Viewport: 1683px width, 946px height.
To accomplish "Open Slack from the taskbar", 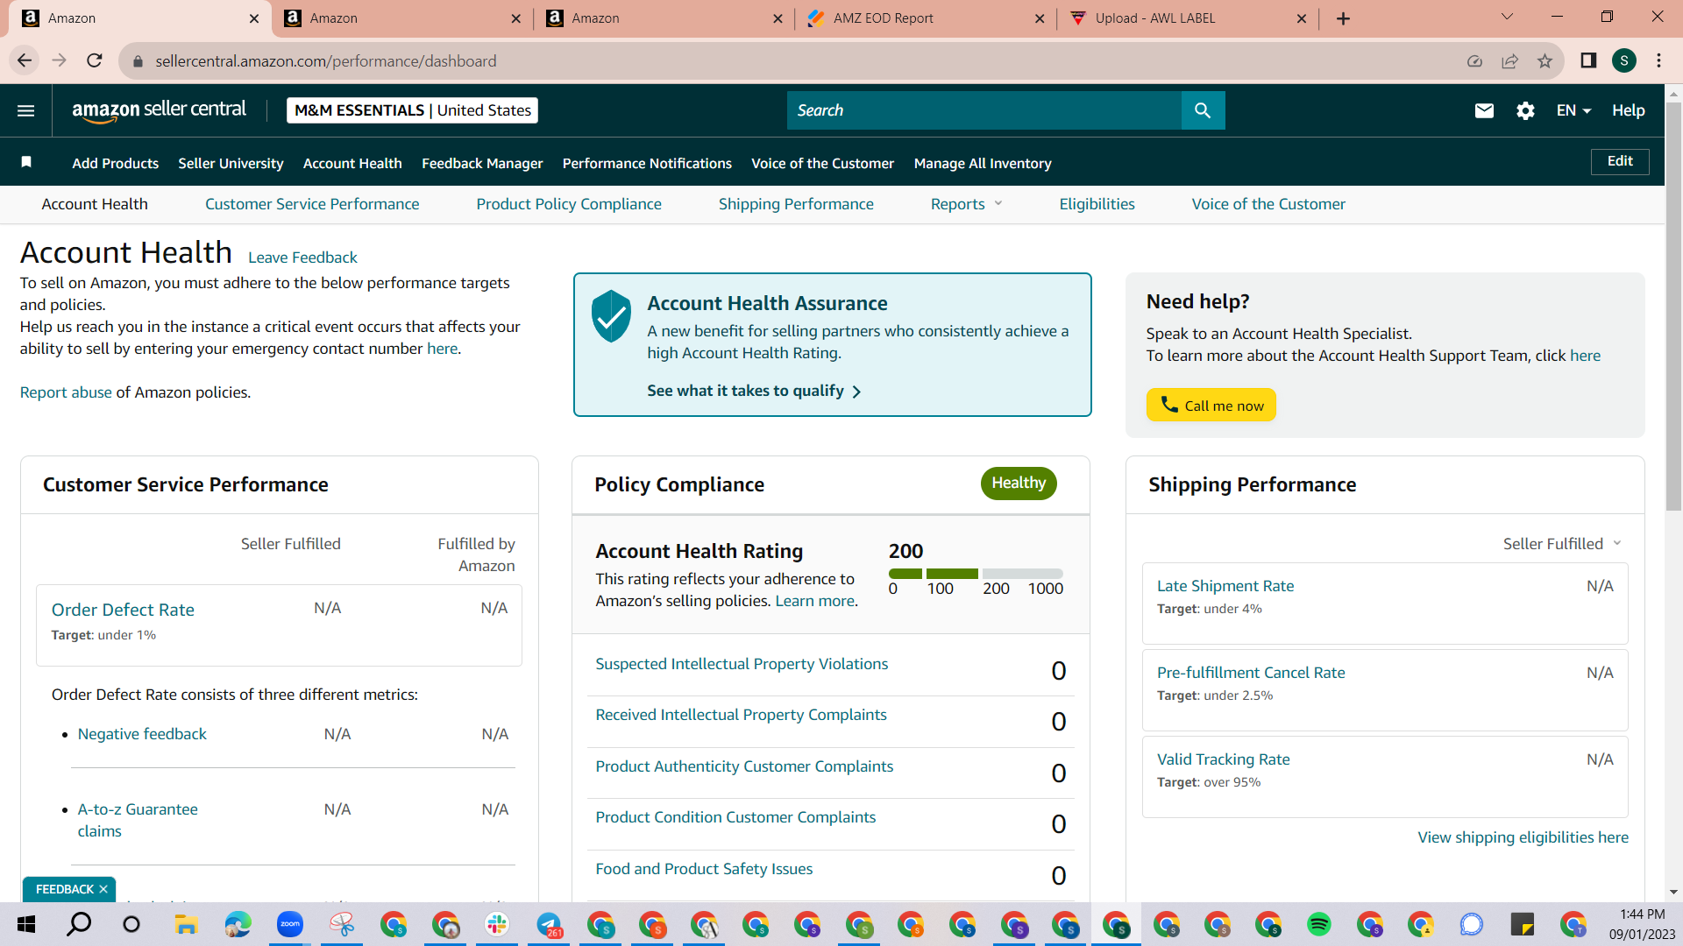I will click(497, 924).
